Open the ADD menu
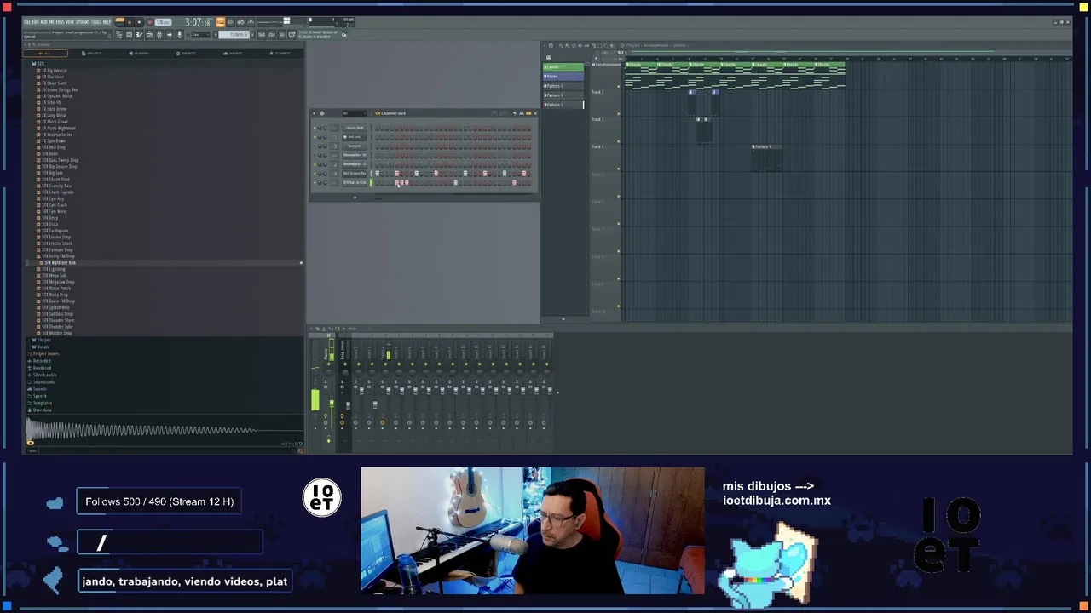Image resolution: width=1091 pixels, height=613 pixels. point(43,22)
